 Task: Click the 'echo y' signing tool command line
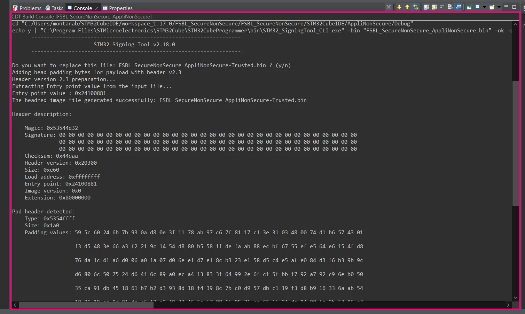click(x=262, y=30)
